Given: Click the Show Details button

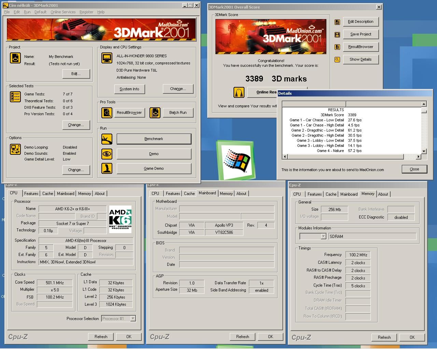Looking at the screenshot, I should (361, 59).
